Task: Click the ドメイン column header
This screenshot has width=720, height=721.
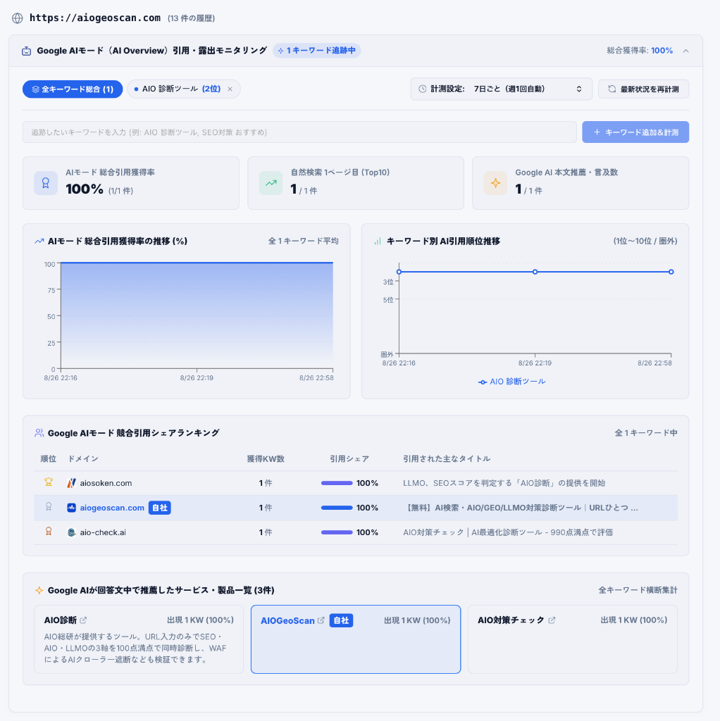Action: point(83,459)
